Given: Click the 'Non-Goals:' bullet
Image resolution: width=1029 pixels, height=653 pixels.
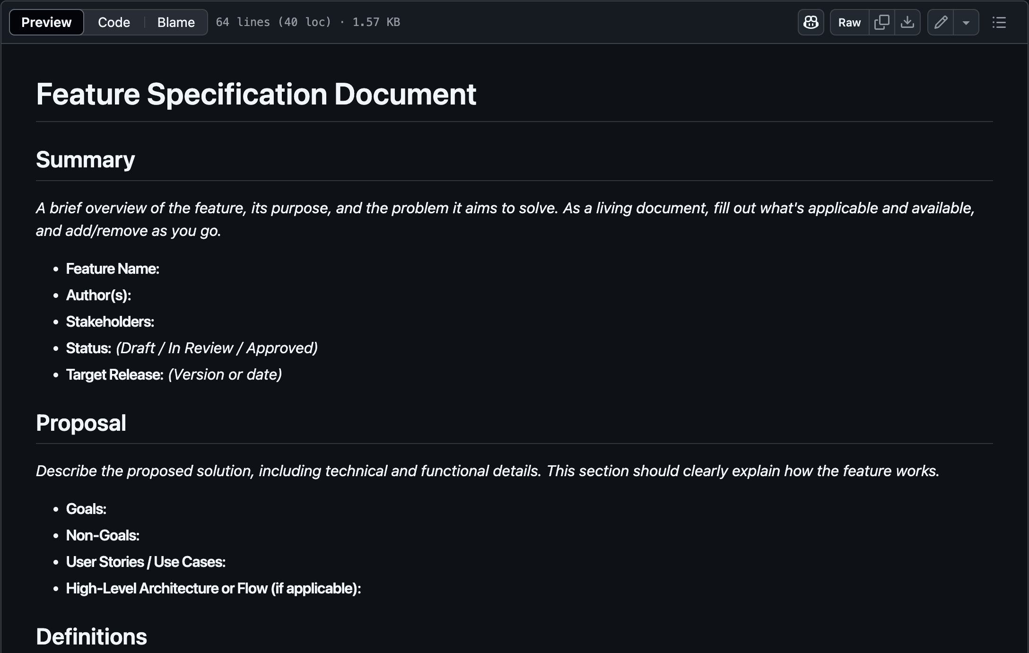Looking at the screenshot, I should [x=103, y=535].
